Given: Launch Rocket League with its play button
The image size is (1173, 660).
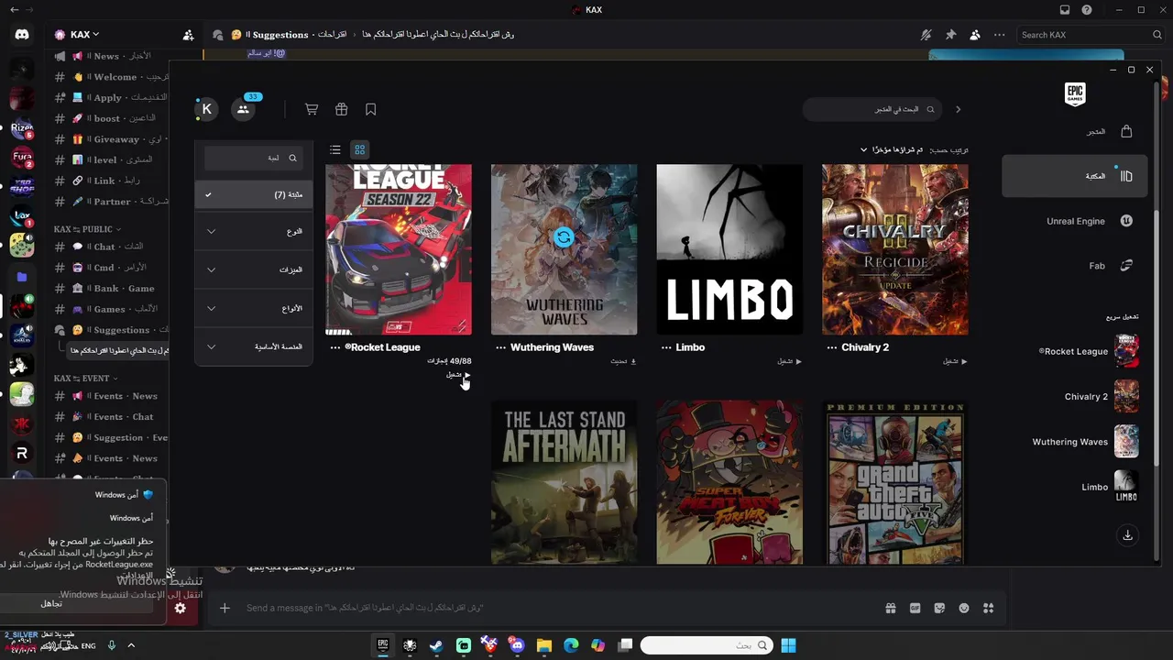Looking at the screenshot, I should point(459,374).
